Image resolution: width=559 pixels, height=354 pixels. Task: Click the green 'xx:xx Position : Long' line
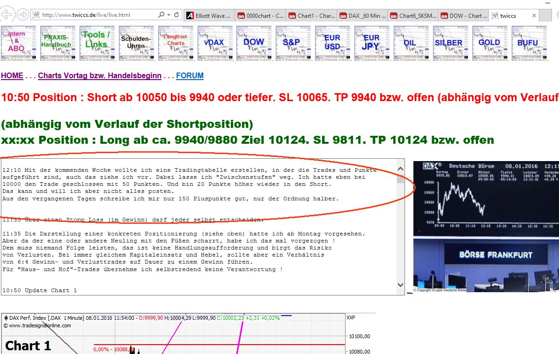(248, 140)
